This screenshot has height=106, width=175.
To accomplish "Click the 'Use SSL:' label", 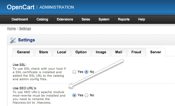I will click(20, 65).
